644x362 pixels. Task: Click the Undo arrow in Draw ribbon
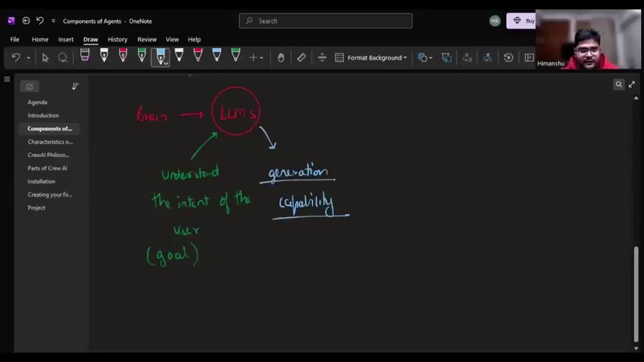click(16, 57)
